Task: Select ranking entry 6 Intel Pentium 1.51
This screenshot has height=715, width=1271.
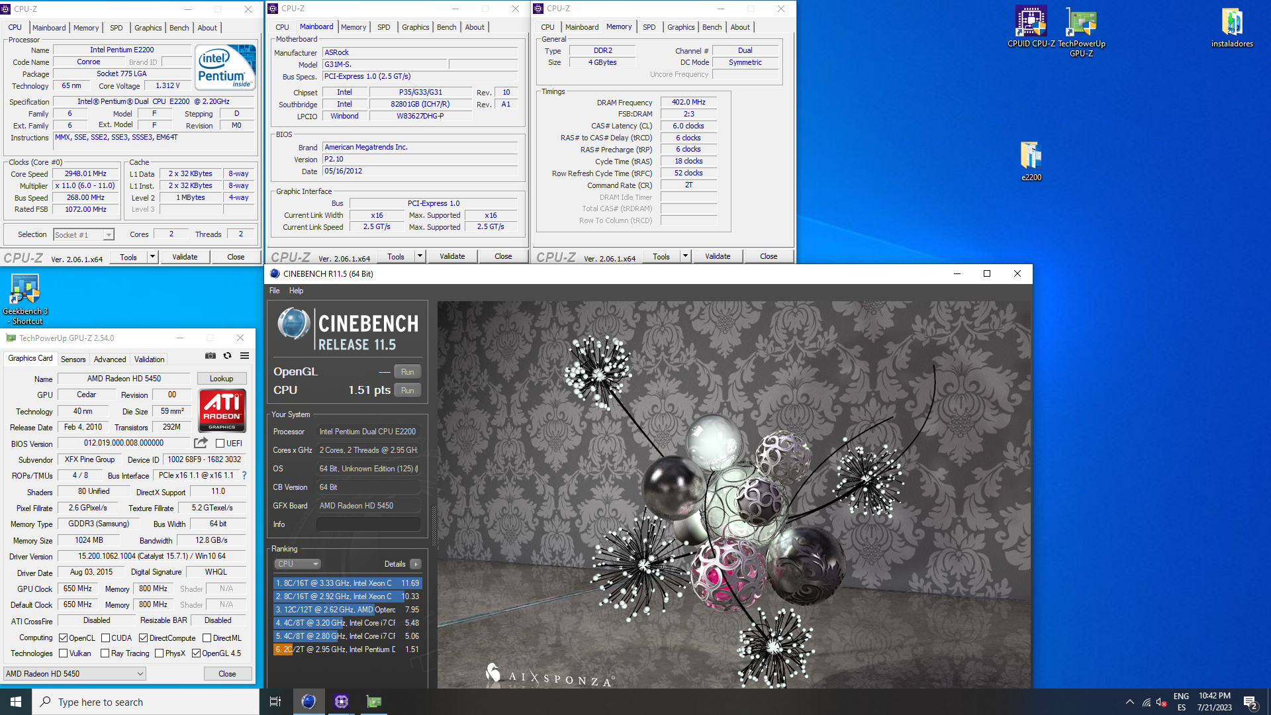Action: pos(348,649)
